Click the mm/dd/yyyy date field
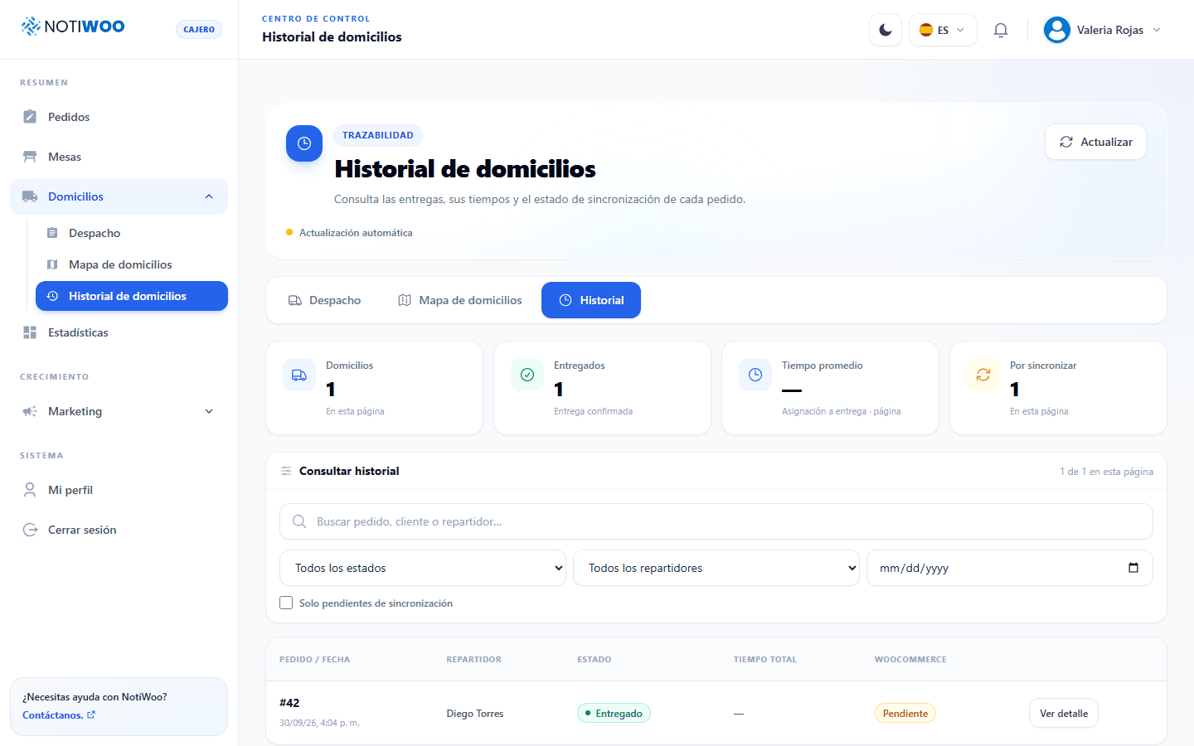1194x746 pixels. point(1010,568)
